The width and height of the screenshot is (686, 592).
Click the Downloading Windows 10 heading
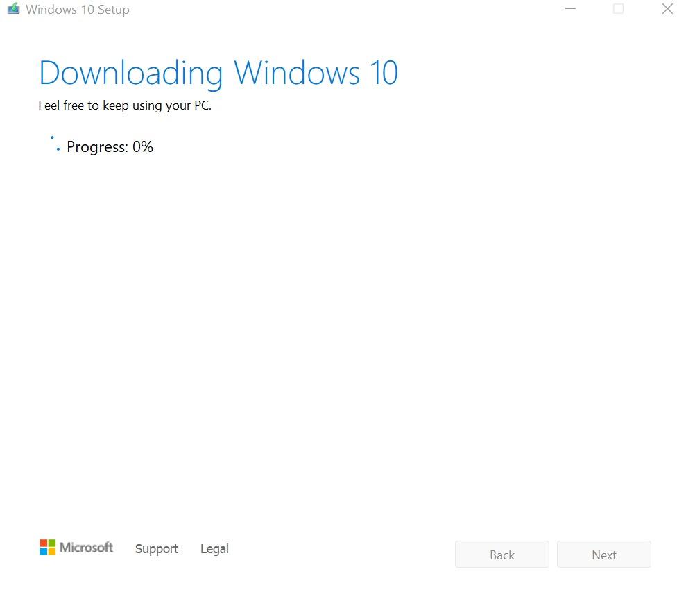click(218, 74)
